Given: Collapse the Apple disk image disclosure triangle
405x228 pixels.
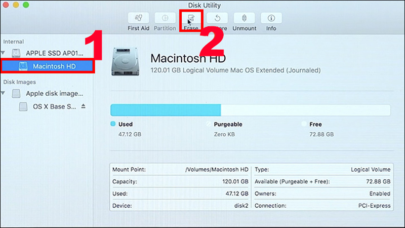Looking at the screenshot, I should (3, 93).
